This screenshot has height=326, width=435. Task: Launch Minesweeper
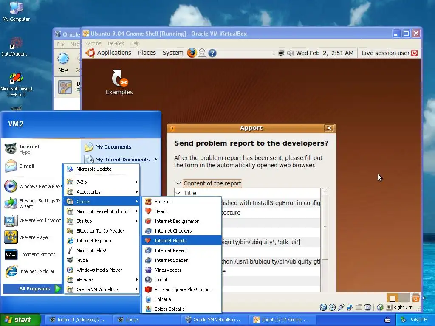[x=182, y=270]
